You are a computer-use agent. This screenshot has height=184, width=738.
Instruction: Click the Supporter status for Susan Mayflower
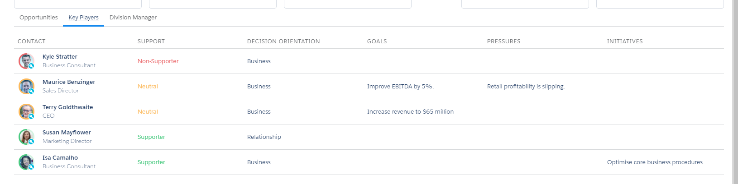(x=151, y=137)
